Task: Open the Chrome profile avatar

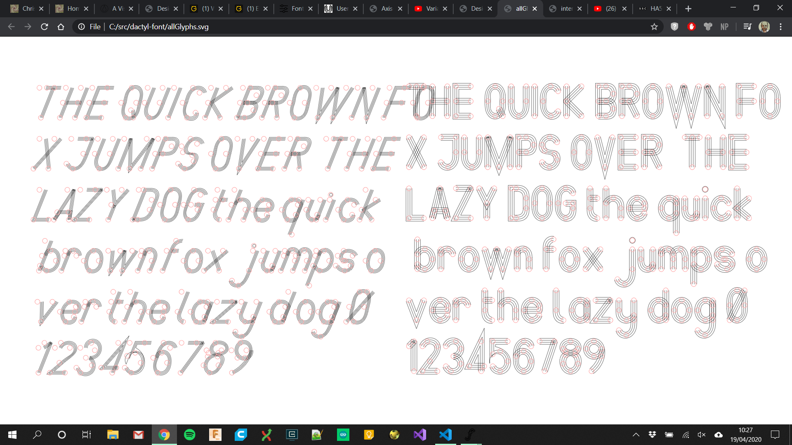Action: point(764,27)
